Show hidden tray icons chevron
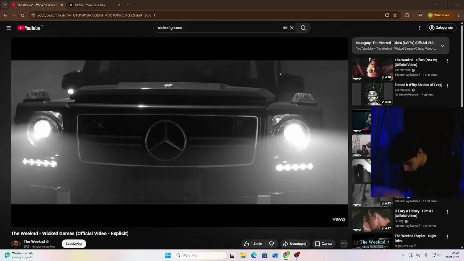The width and height of the screenshot is (464, 261). tap(403, 255)
